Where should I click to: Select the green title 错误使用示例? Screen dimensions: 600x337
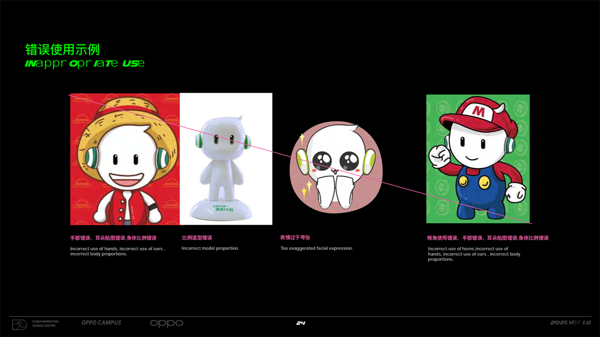tap(62, 50)
